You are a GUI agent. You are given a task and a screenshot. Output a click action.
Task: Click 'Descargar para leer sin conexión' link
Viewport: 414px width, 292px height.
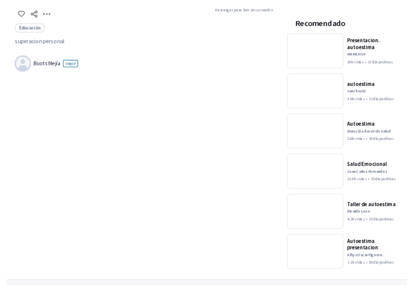(x=244, y=10)
